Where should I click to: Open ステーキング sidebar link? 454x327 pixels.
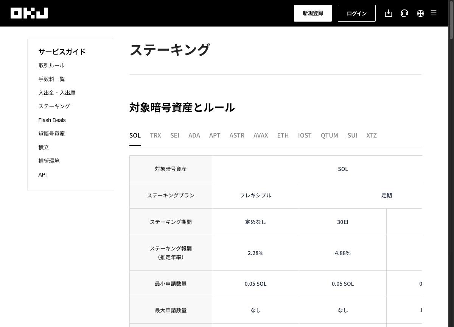(54, 106)
